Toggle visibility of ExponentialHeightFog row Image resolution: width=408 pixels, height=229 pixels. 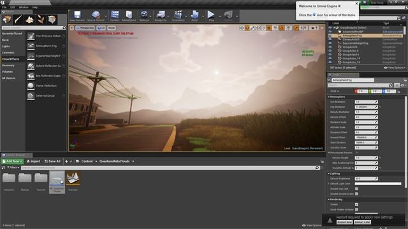[x=330, y=43]
